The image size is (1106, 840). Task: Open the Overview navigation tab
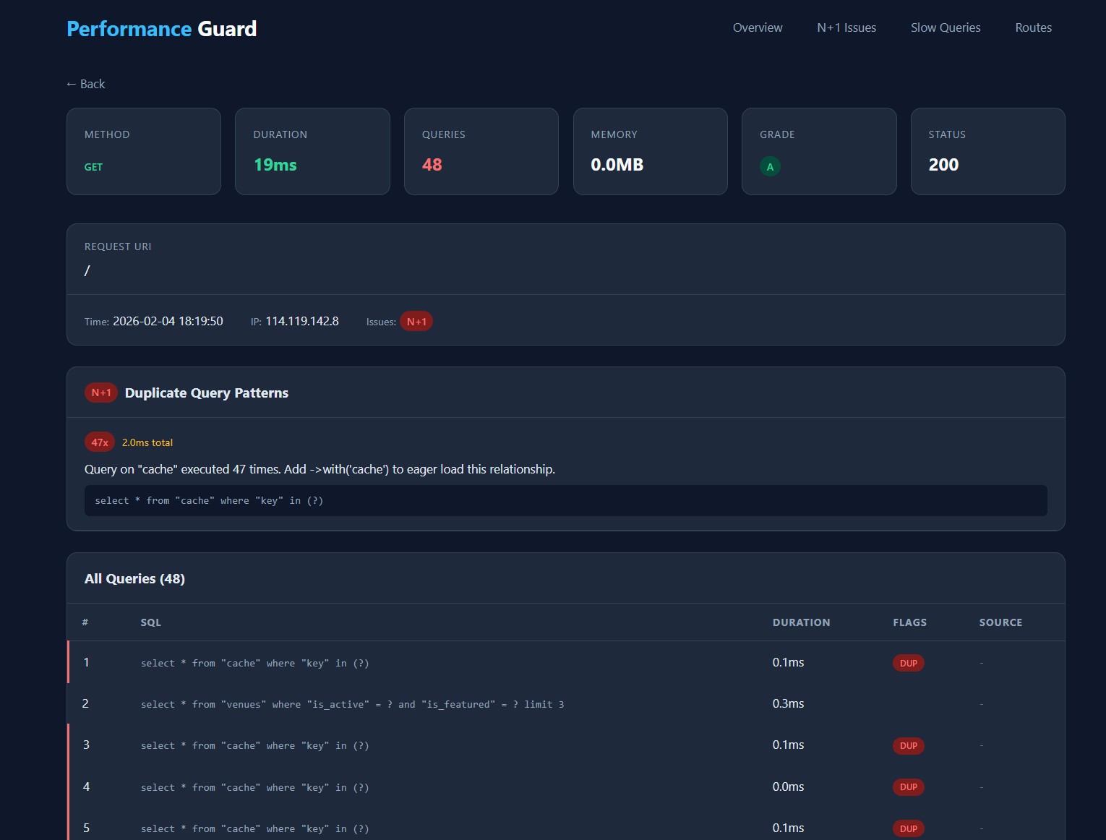pyautogui.click(x=757, y=27)
